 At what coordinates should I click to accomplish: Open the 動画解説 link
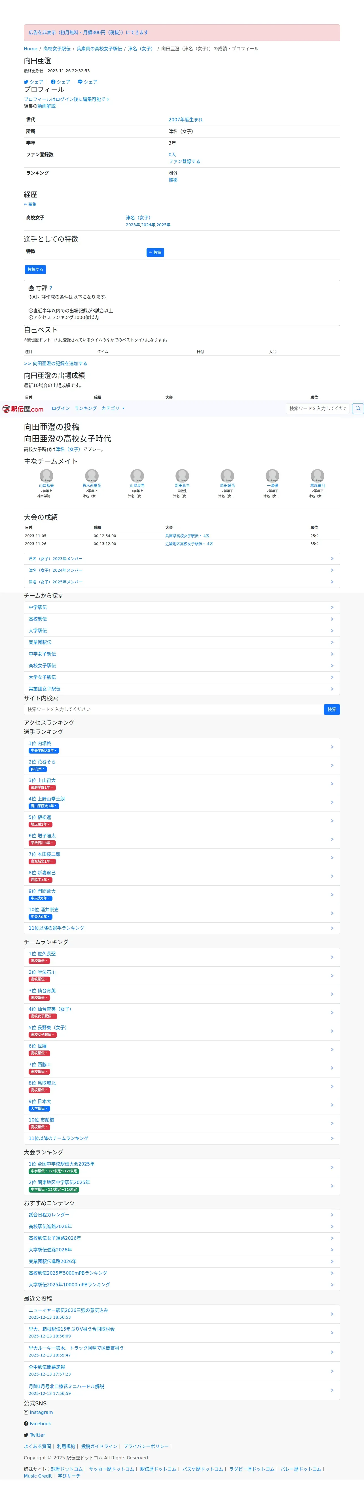46,107
